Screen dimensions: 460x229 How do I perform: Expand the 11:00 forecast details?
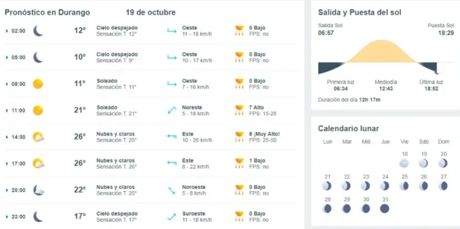click(7, 111)
